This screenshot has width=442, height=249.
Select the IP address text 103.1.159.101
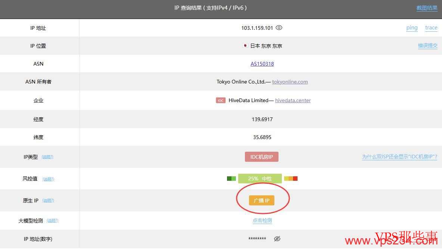[x=257, y=28]
